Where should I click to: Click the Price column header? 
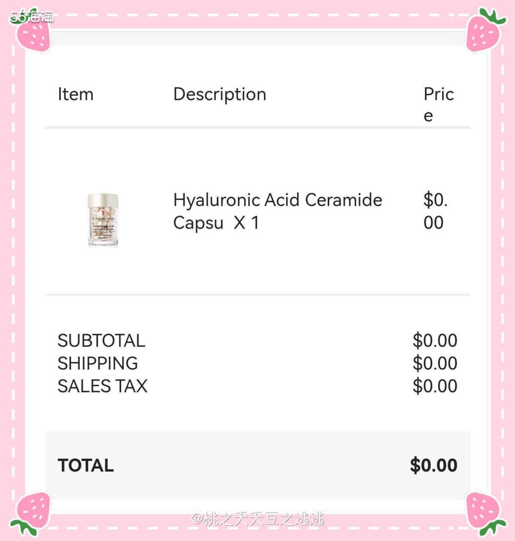439,105
